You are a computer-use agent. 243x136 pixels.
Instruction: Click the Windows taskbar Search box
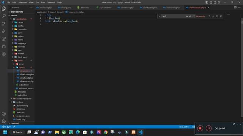tap(17, 132)
